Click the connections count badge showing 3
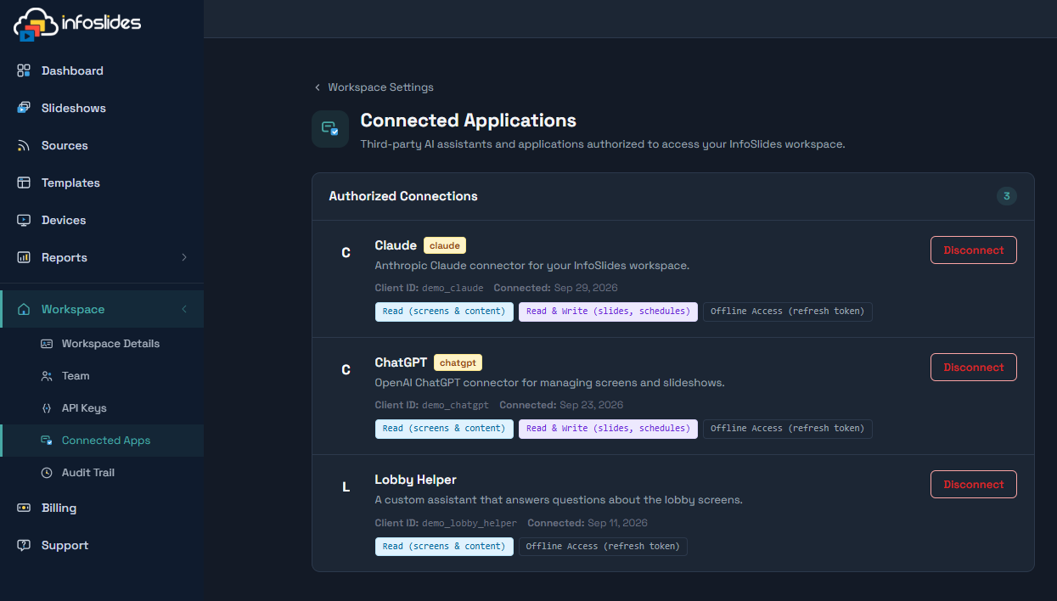Image resolution: width=1057 pixels, height=601 pixels. [1007, 196]
